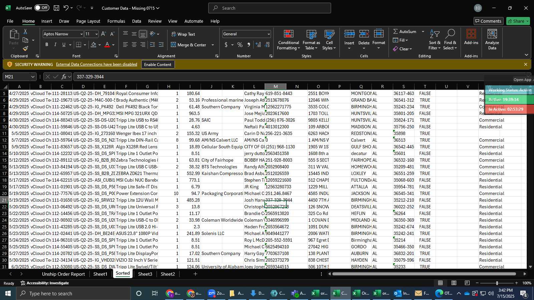Click the Decrease Indent icon
Viewport: 534px width, 300px height.
[x=153, y=45]
